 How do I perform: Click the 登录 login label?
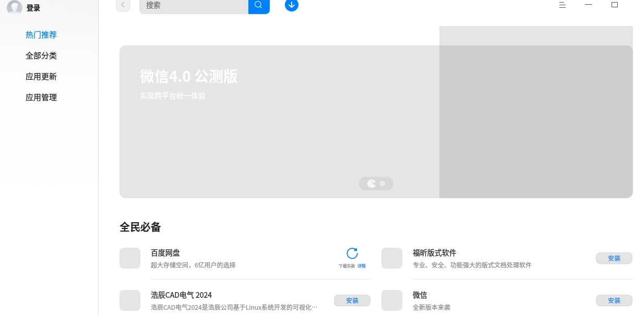33,8
